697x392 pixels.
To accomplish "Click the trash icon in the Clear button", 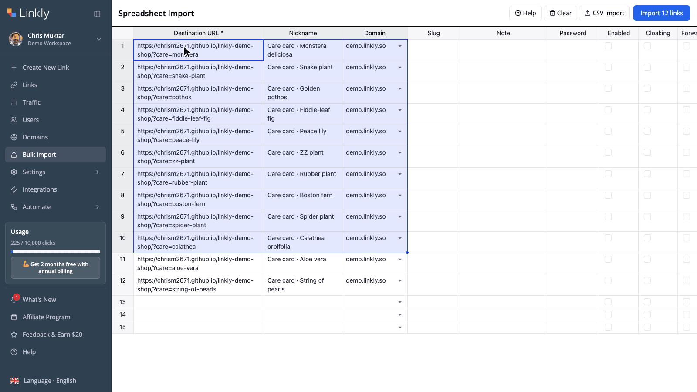I will pyautogui.click(x=552, y=13).
